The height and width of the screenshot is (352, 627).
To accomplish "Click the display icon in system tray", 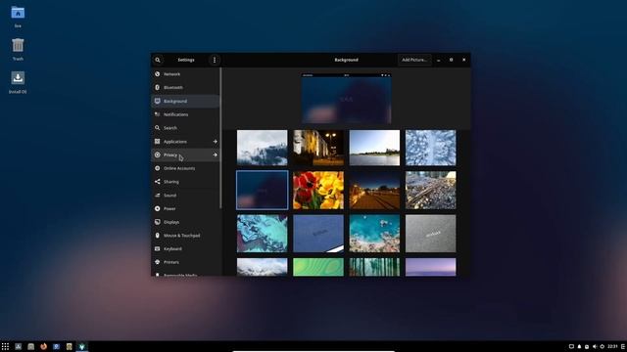I will click(571, 346).
